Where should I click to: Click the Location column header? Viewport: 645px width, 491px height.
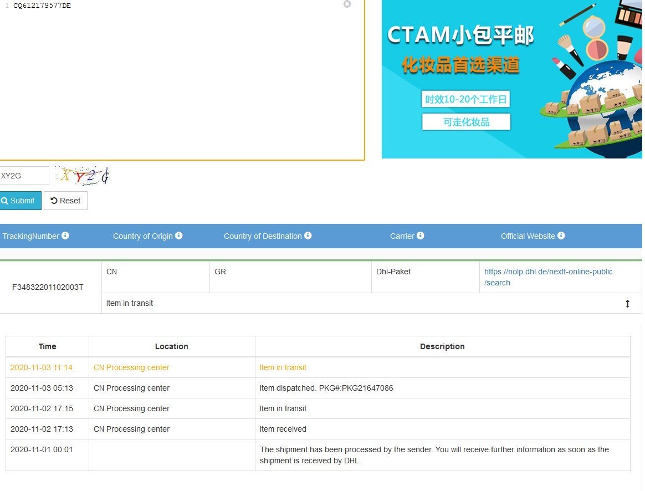(172, 346)
